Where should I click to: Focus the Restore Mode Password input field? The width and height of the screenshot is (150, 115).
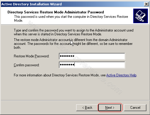click(x=92, y=56)
